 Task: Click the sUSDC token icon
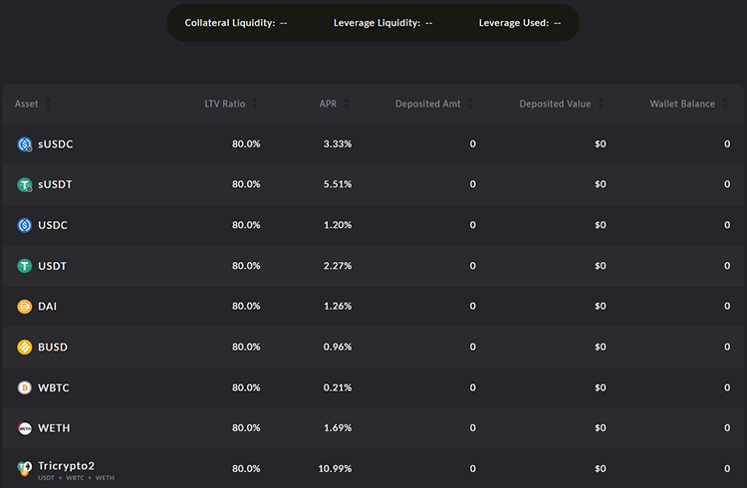[x=25, y=144]
